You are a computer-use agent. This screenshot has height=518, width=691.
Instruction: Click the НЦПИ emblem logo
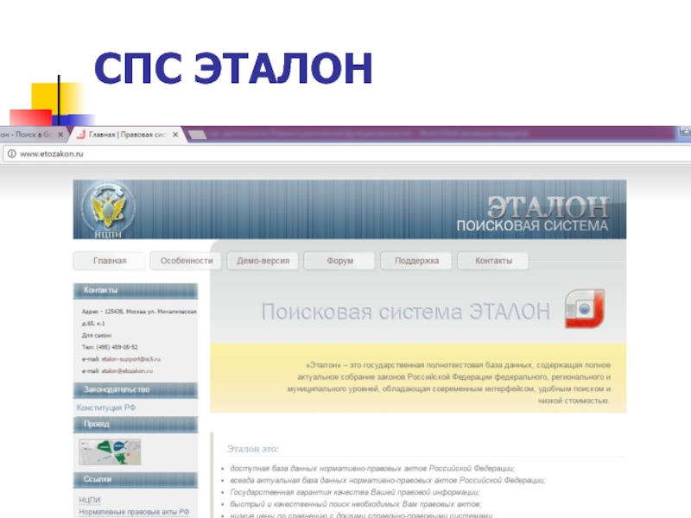coord(108,209)
